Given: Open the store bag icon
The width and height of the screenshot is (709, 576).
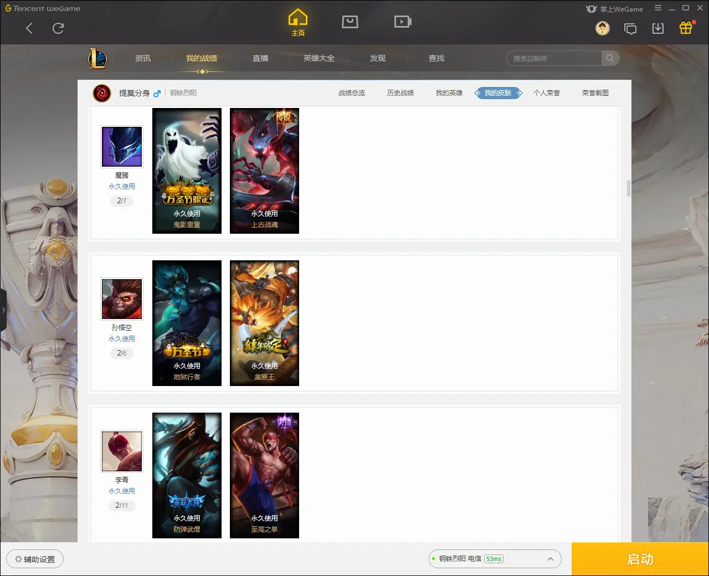Looking at the screenshot, I should 350,22.
